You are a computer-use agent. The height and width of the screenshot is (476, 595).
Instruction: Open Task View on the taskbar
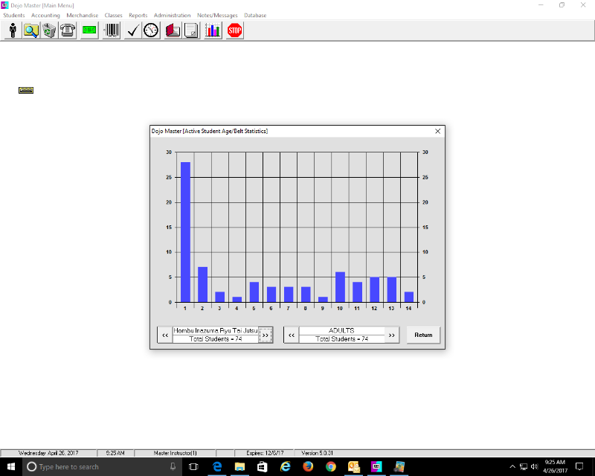coord(193,466)
